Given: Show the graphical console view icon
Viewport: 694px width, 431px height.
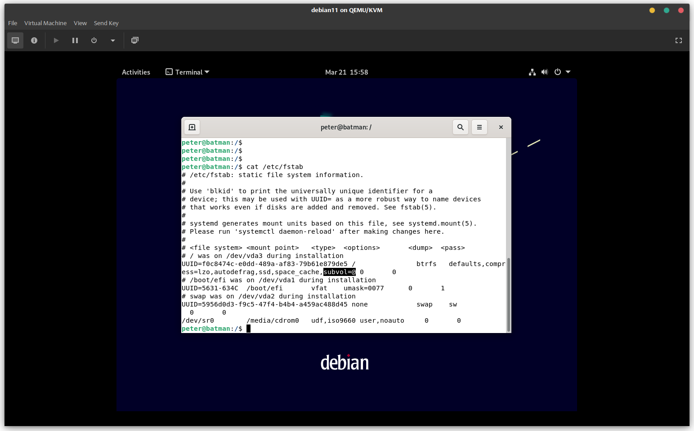Looking at the screenshot, I should pyautogui.click(x=15, y=40).
